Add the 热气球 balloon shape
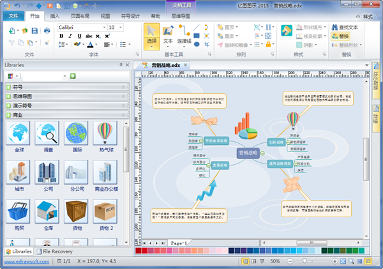This screenshot has width=383, height=269. pyautogui.click(x=105, y=137)
